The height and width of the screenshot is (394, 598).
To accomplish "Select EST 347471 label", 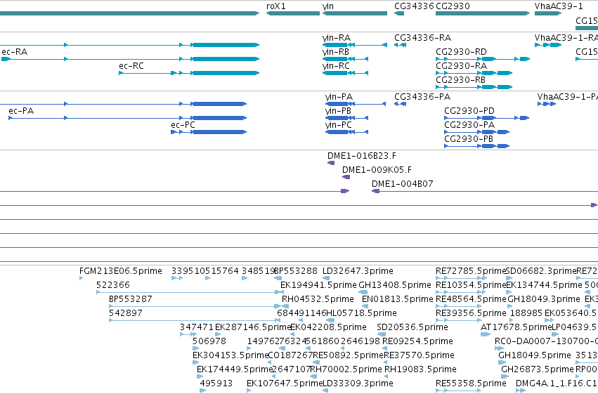I will click(x=197, y=327).
